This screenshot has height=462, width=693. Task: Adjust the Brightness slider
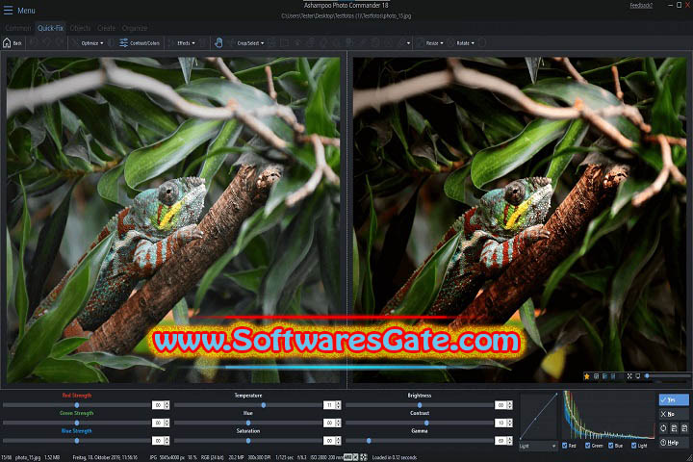[420, 405]
